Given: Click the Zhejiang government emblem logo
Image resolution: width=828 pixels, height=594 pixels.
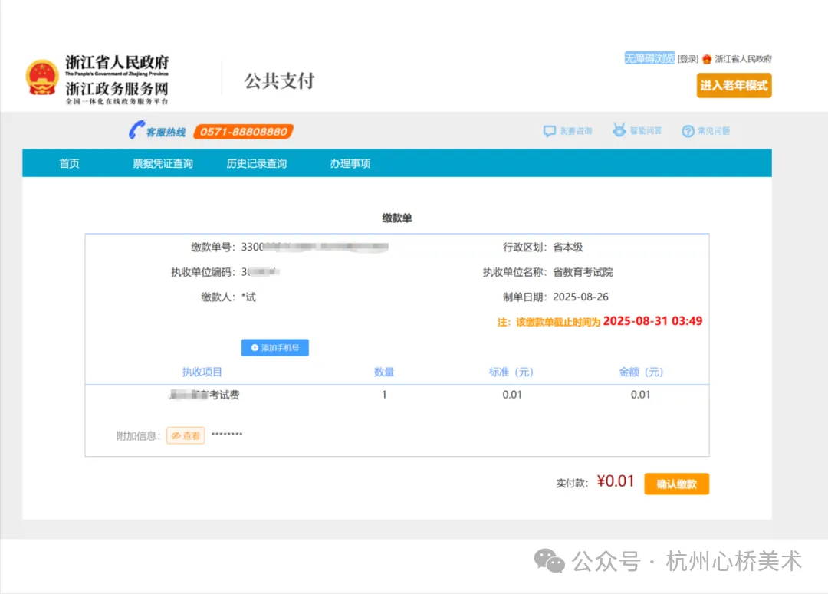Looking at the screenshot, I should (41, 77).
